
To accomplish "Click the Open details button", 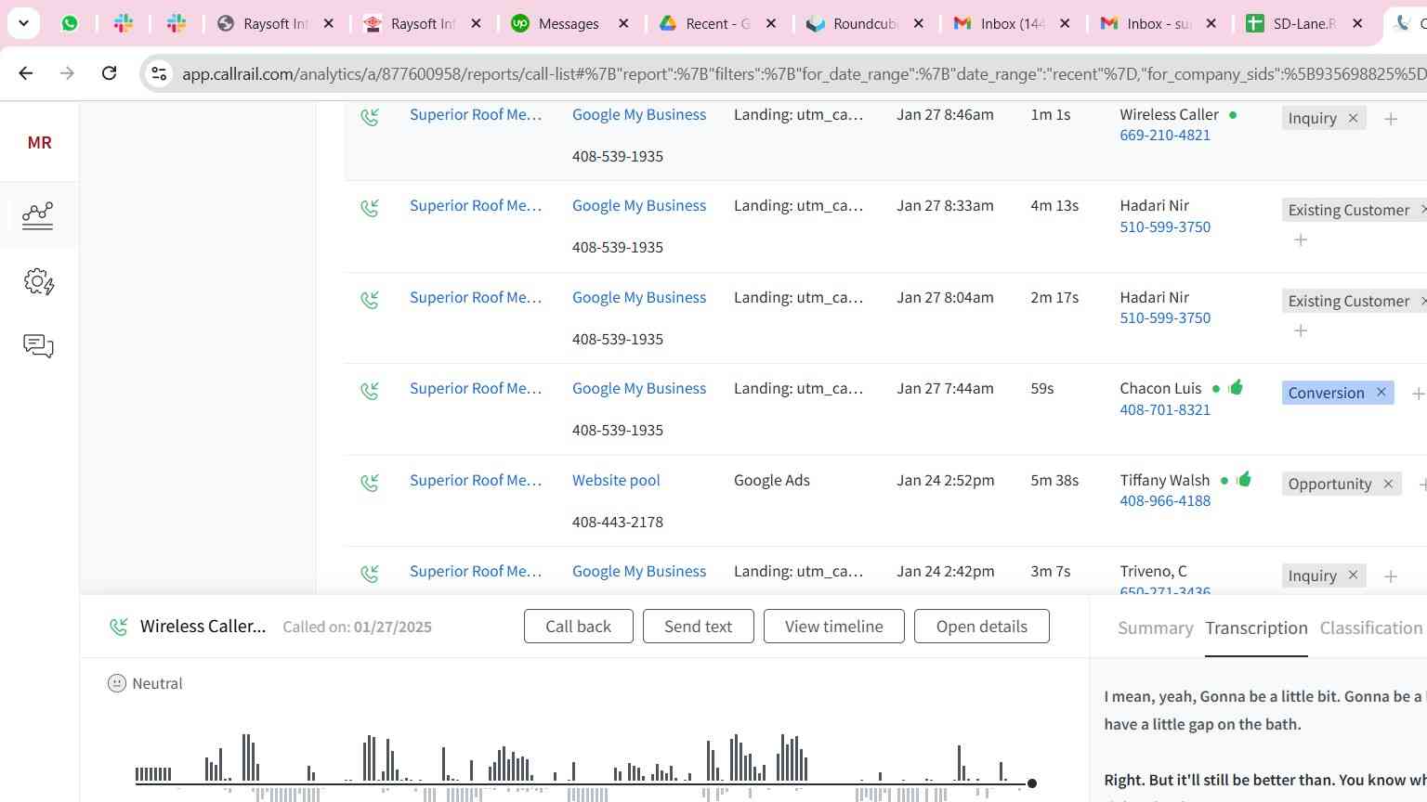I will point(982,626).
